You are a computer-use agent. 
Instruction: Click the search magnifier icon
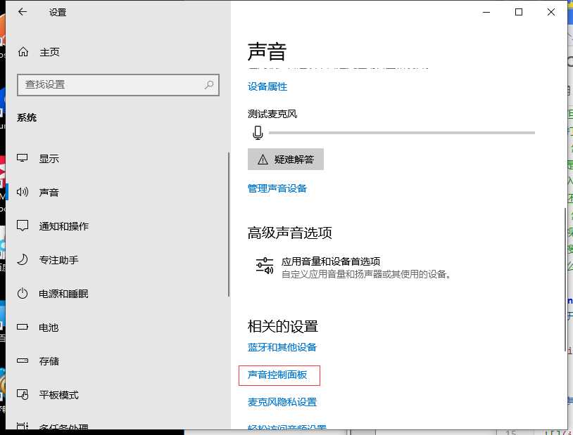click(209, 84)
